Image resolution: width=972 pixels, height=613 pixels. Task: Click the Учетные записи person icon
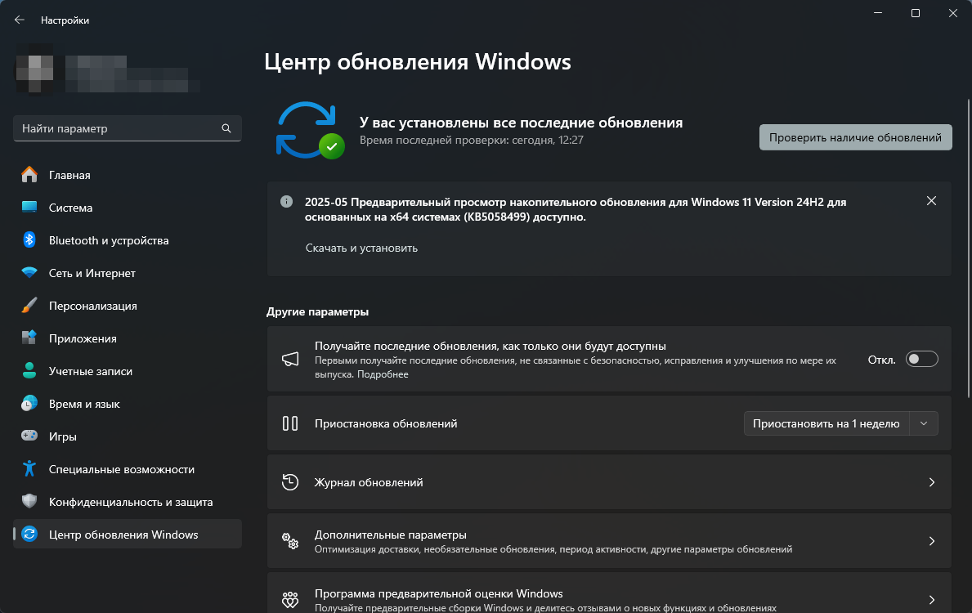29,370
